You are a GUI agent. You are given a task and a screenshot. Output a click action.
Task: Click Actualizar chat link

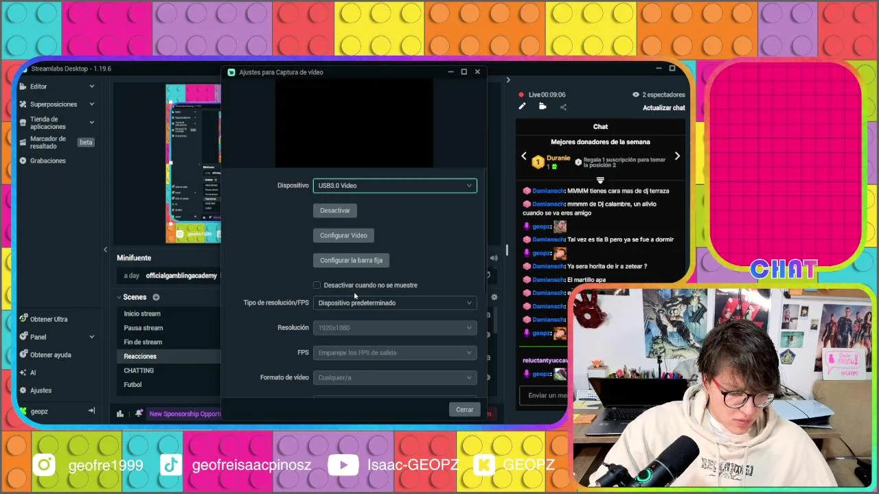pyautogui.click(x=663, y=108)
